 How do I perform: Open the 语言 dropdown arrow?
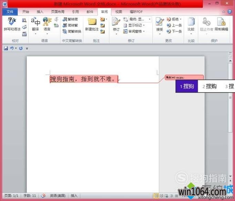click(x=47, y=34)
